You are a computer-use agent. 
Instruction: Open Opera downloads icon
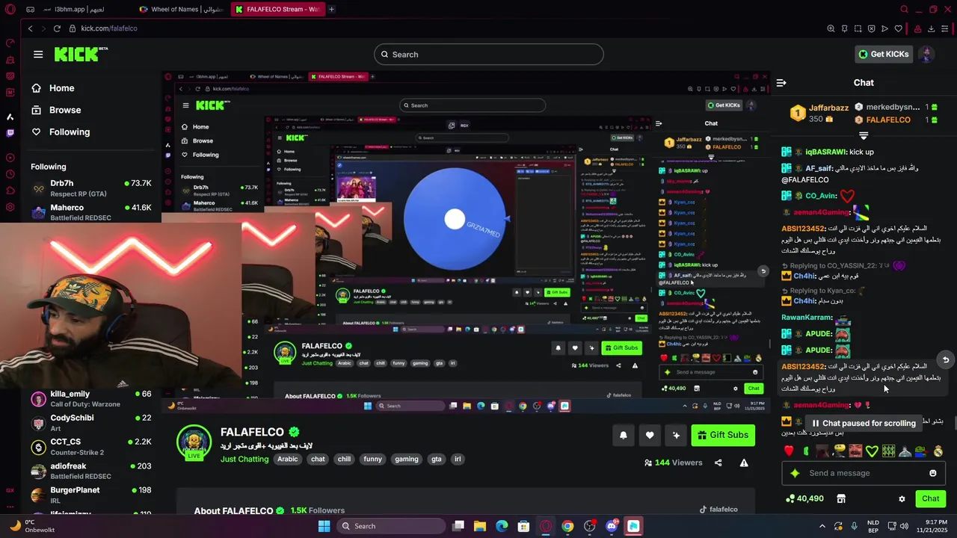(x=932, y=28)
